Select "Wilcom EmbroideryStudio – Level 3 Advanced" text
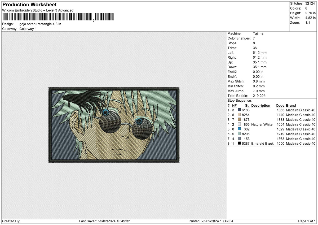Screen dimensions: 318x225 [38, 10]
